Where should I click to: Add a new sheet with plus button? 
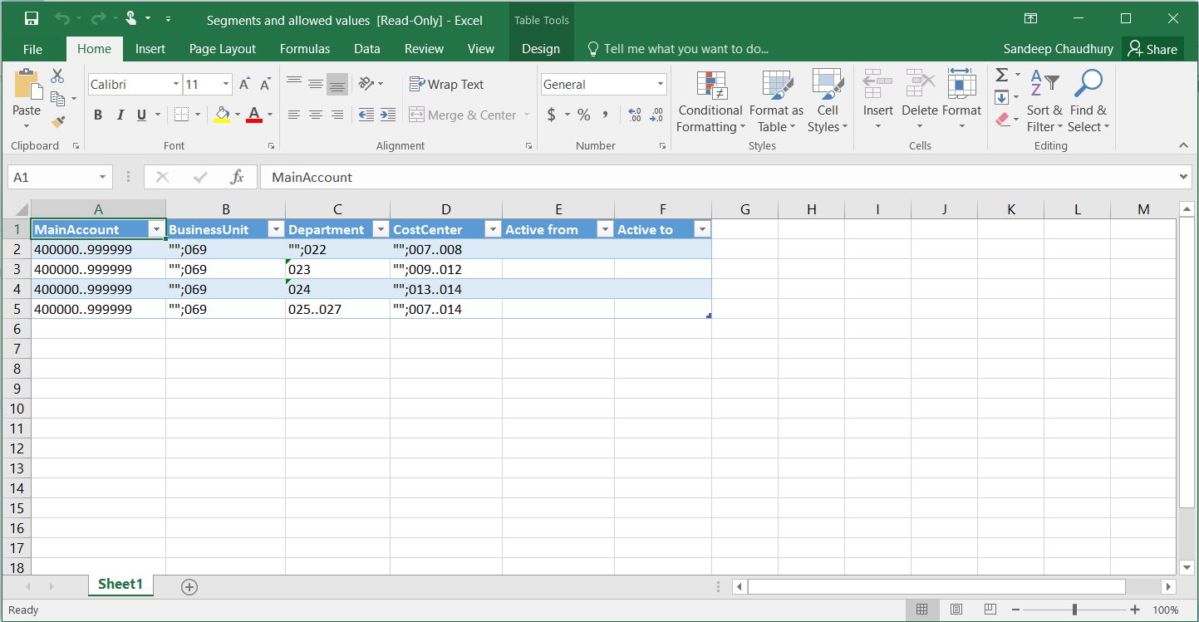189,587
